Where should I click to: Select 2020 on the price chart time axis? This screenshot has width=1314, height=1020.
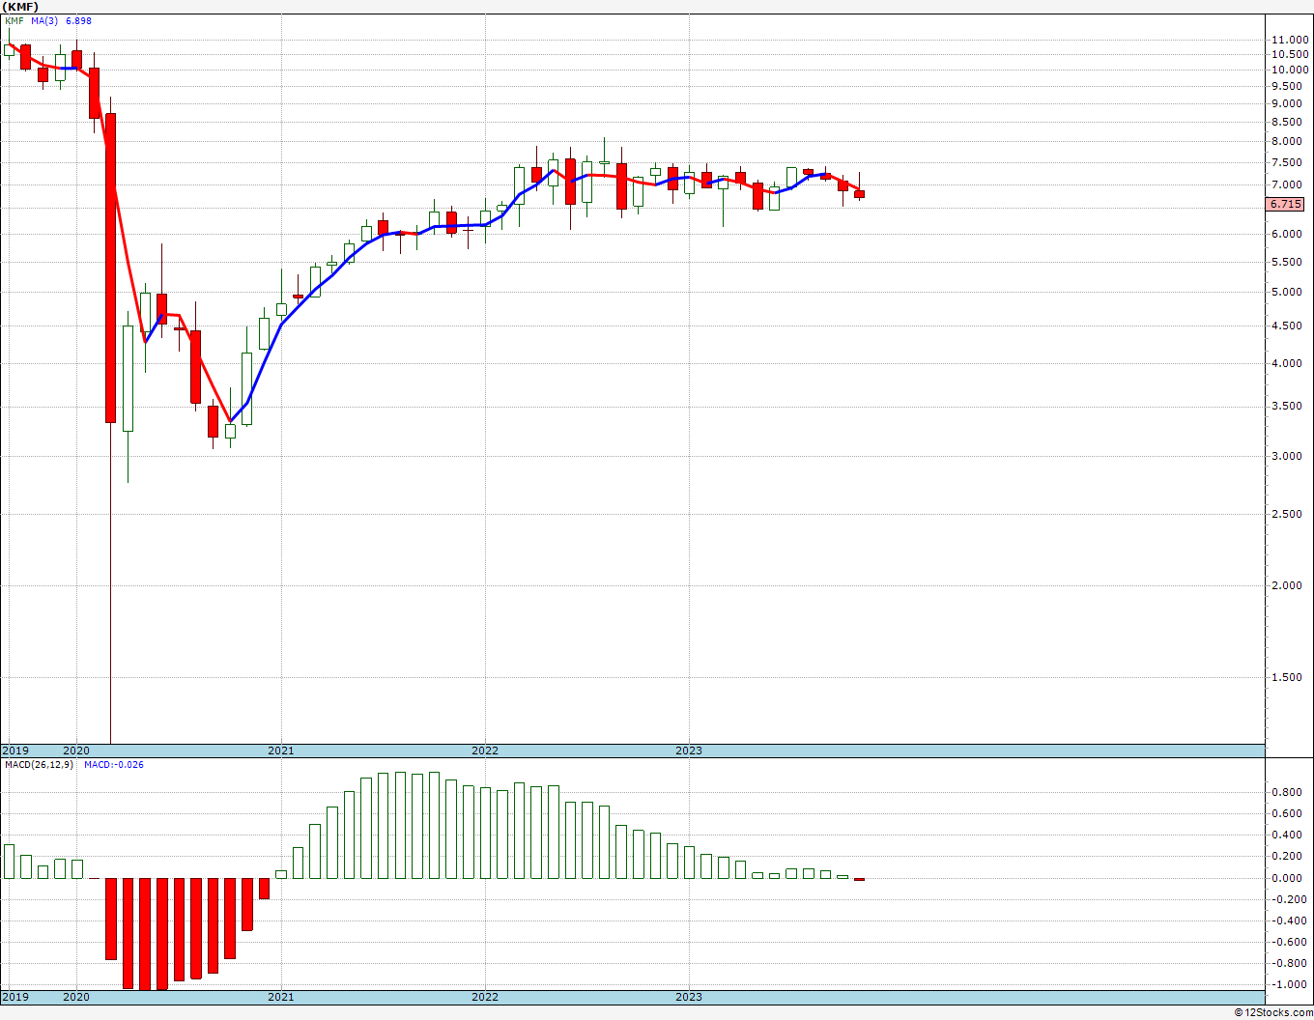pos(76,751)
